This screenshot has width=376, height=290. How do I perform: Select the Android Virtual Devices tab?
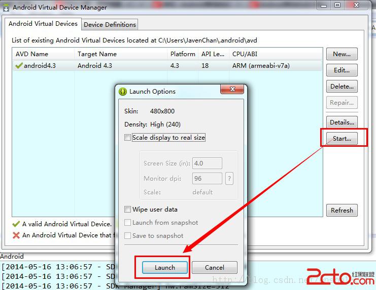(43, 24)
